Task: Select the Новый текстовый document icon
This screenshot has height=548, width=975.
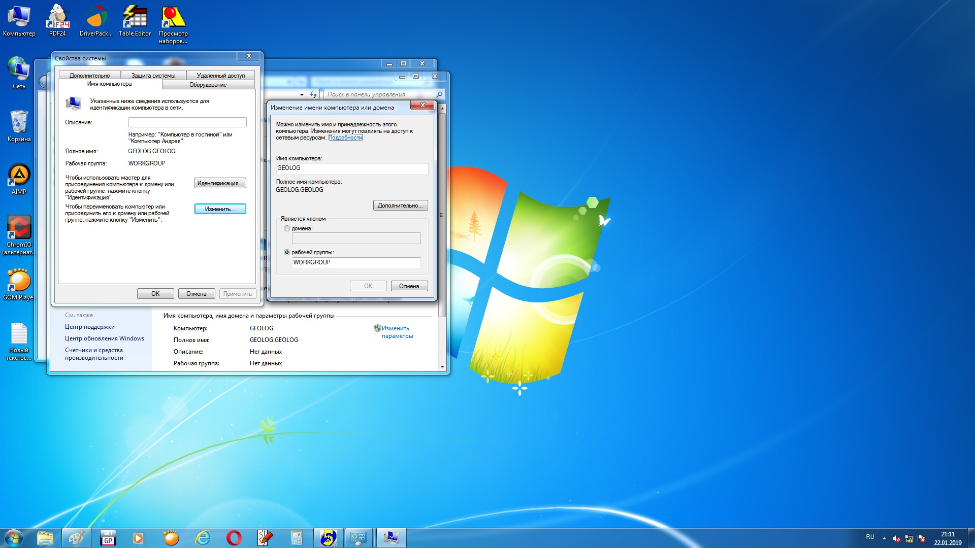Action: coord(19,341)
